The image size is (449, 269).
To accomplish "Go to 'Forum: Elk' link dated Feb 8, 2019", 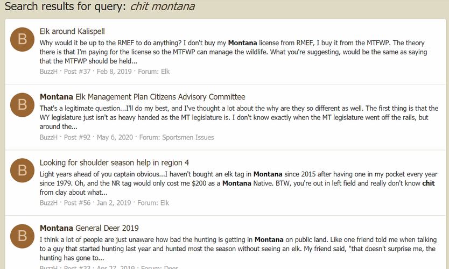I will click(154, 72).
